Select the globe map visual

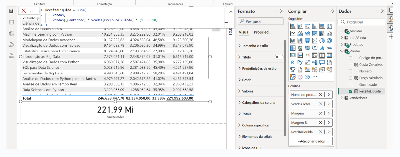300,48
